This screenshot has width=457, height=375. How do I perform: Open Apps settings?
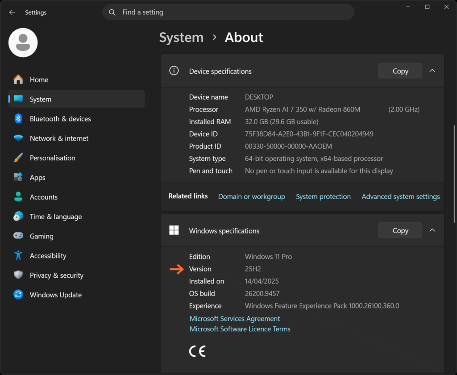[76, 177]
